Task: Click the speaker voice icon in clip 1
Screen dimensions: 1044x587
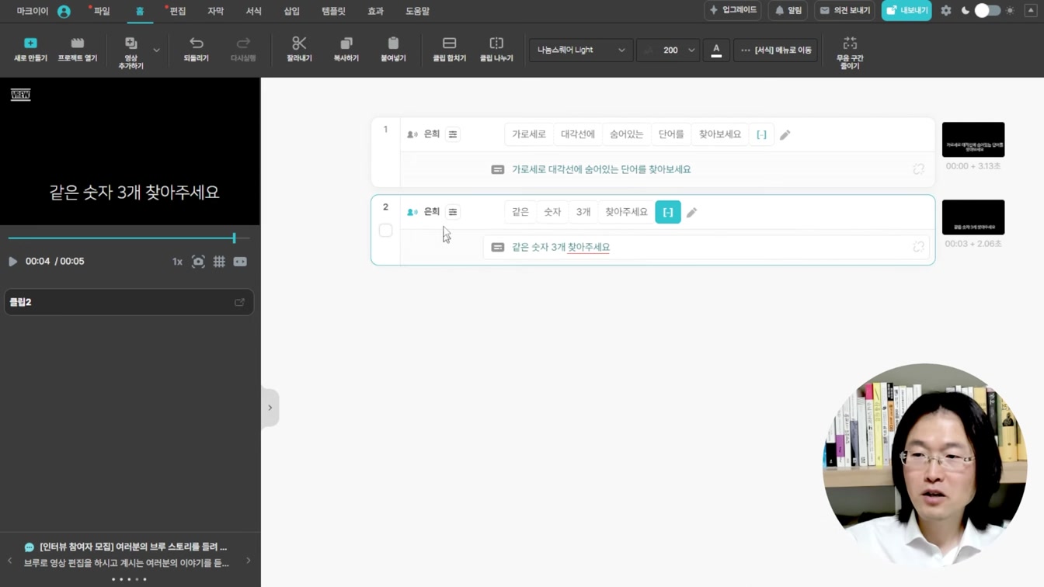Action: point(412,134)
